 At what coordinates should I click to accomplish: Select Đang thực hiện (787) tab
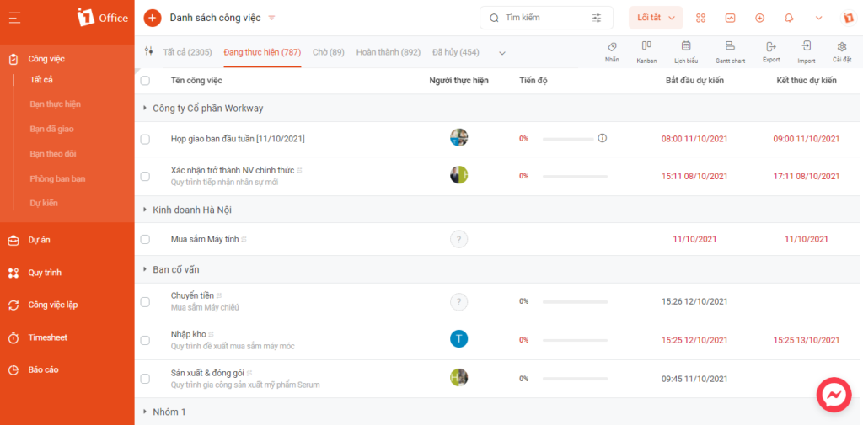click(262, 52)
